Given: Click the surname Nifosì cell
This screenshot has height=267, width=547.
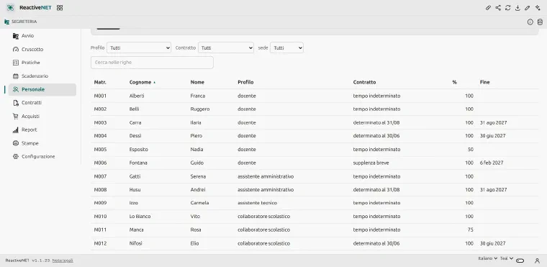Looking at the screenshot, I should pyautogui.click(x=136, y=243).
